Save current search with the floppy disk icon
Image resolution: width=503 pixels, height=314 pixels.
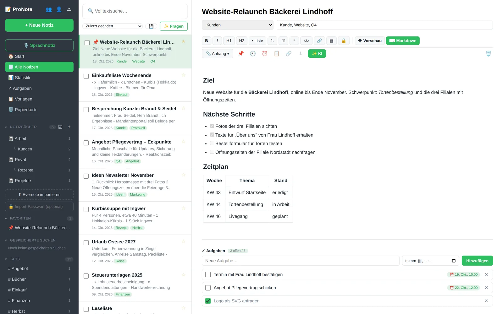pyautogui.click(x=151, y=26)
